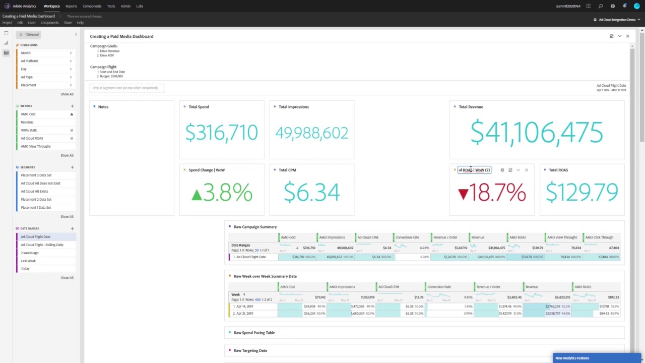
Task: Click the search magnifier icon in header
Action: (x=600, y=6)
